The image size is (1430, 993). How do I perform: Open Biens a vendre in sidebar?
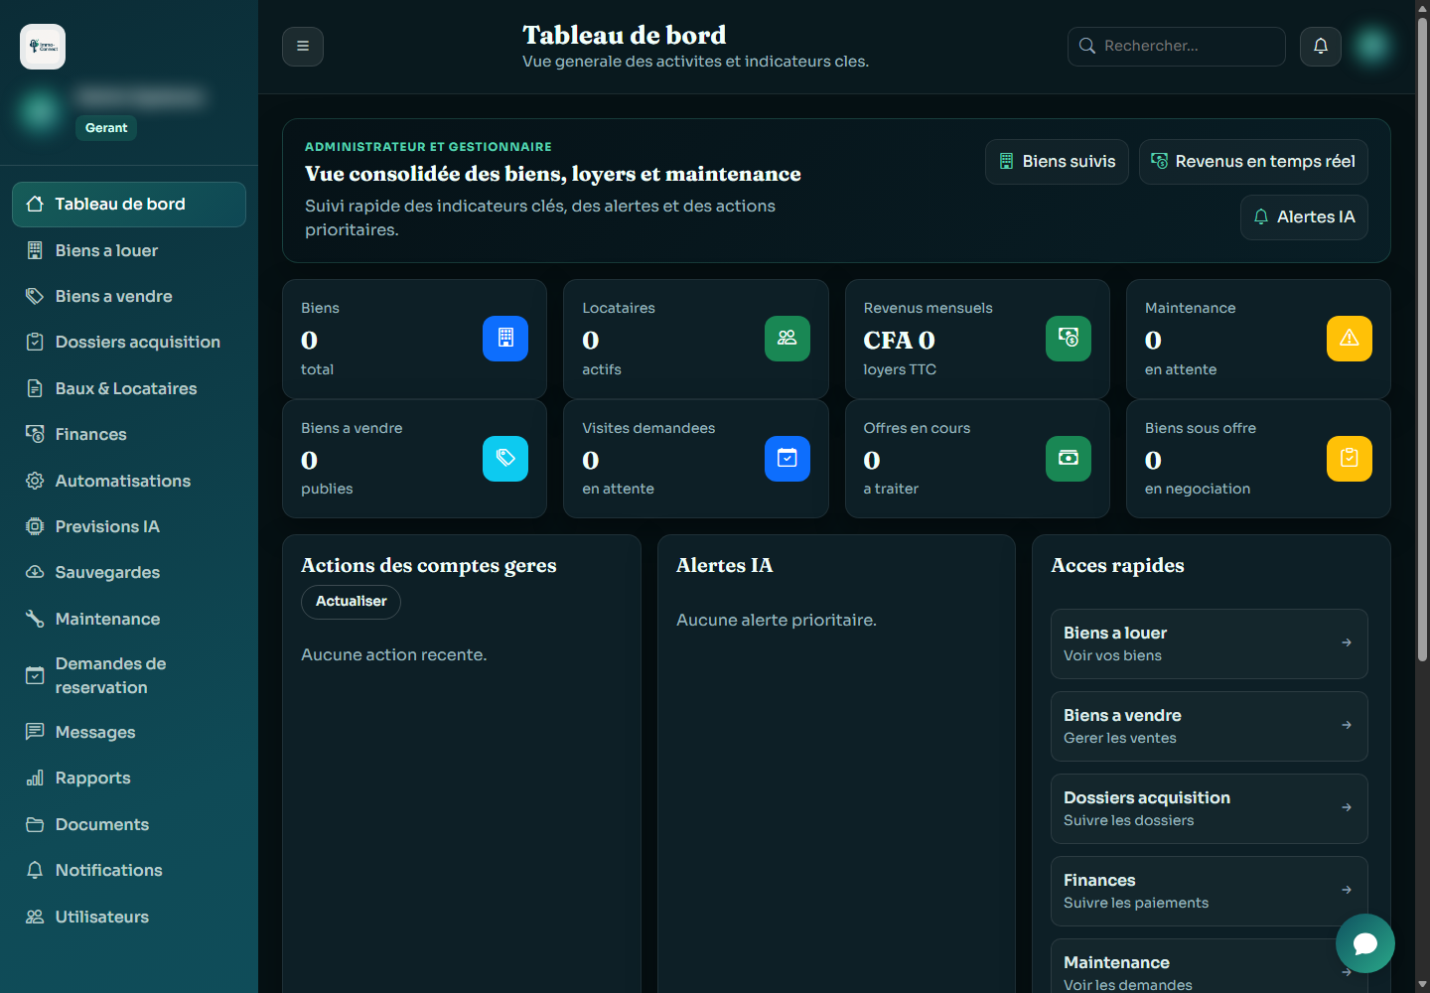[x=129, y=296]
